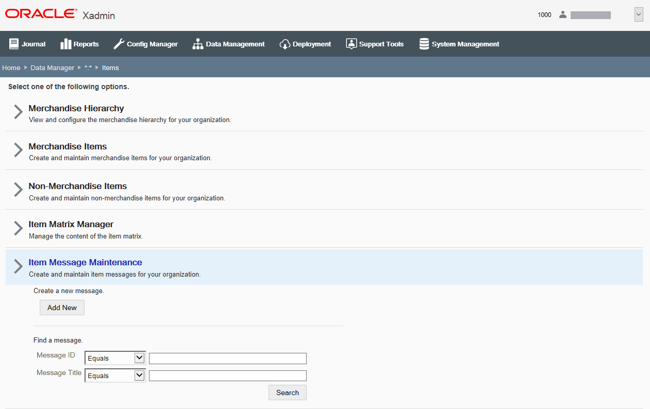Open Merchandise Hierarchy heading
The width and height of the screenshot is (650, 409).
pos(76,108)
